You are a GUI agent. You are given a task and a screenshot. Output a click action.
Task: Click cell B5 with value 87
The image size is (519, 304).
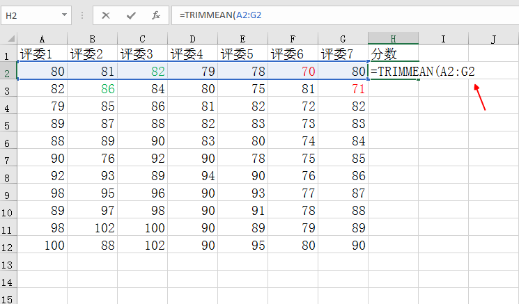coord(93,123)
